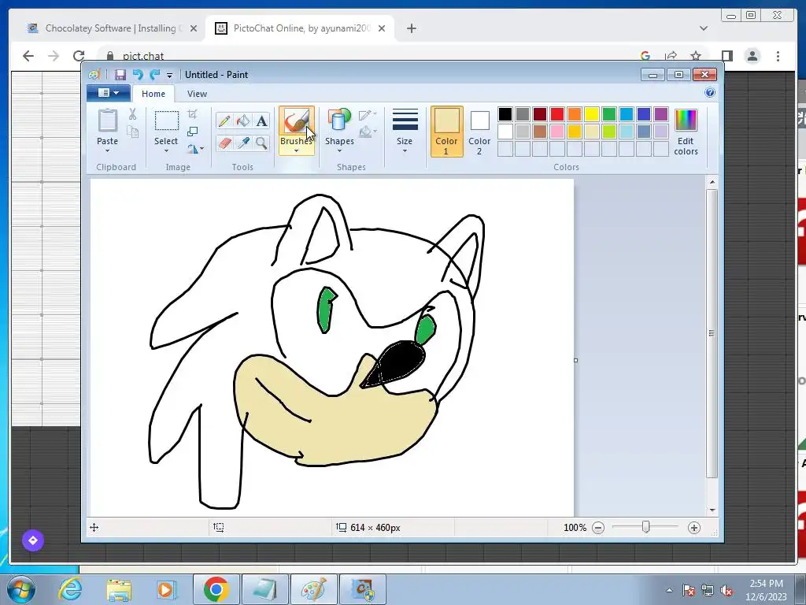Image resolution: width=806 pixels, height=605 pixels.
Task: Open a new Chrome tab
Action: pos(411,28)
